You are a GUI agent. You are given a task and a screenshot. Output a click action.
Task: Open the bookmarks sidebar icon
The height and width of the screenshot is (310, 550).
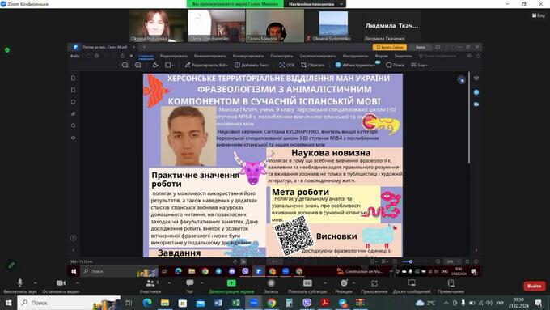coord(73,90)
